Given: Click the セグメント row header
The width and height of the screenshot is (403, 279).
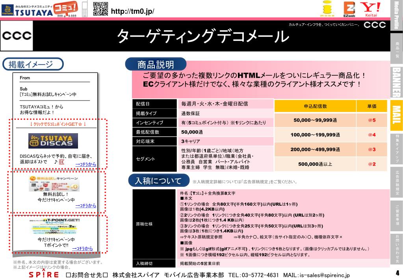Looking at the screenshot, I should coord(154,159).
